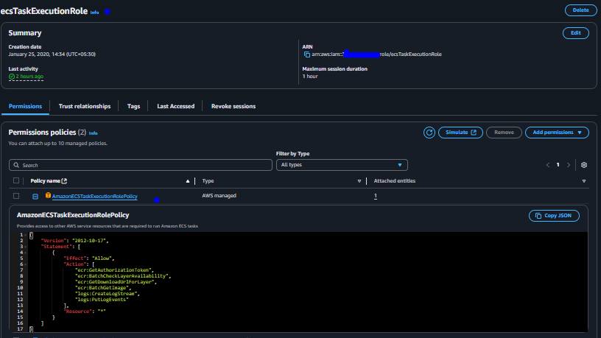601x338 pixels.
Task: Open attached entities count 1 link
Action: pos(375,196)
